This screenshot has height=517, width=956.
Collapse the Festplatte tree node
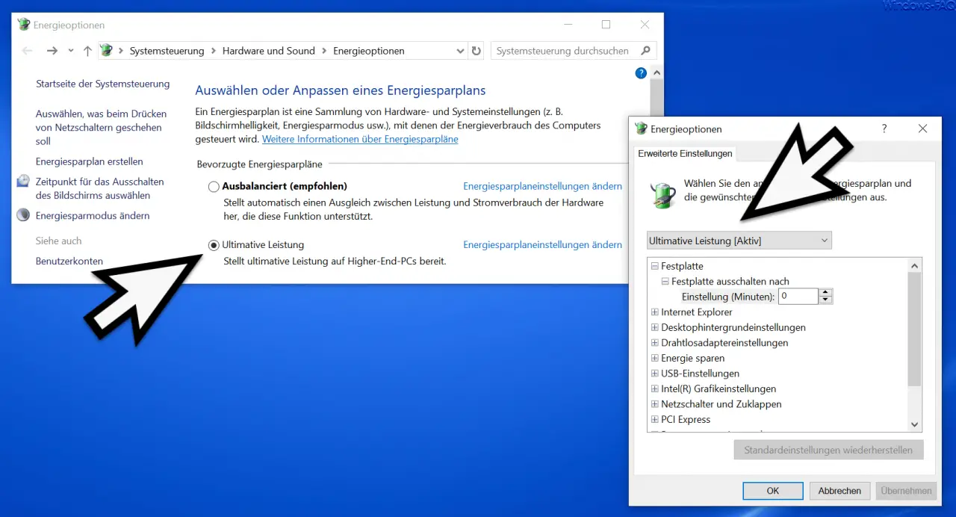(x=655, y=266)
